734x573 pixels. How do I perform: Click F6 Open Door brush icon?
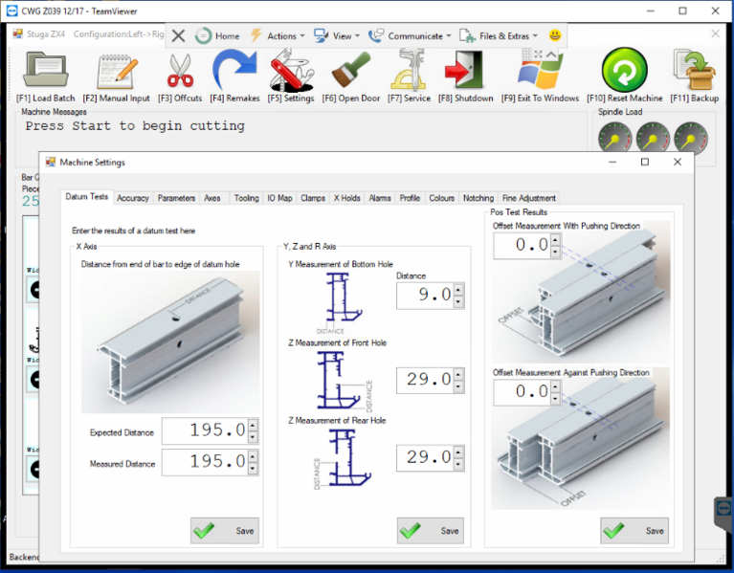point(351,70)
